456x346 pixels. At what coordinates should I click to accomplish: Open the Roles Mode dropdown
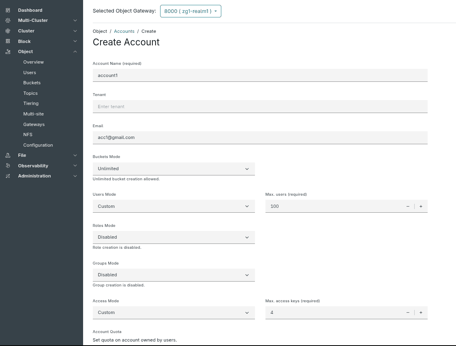(x=173, y=237)
